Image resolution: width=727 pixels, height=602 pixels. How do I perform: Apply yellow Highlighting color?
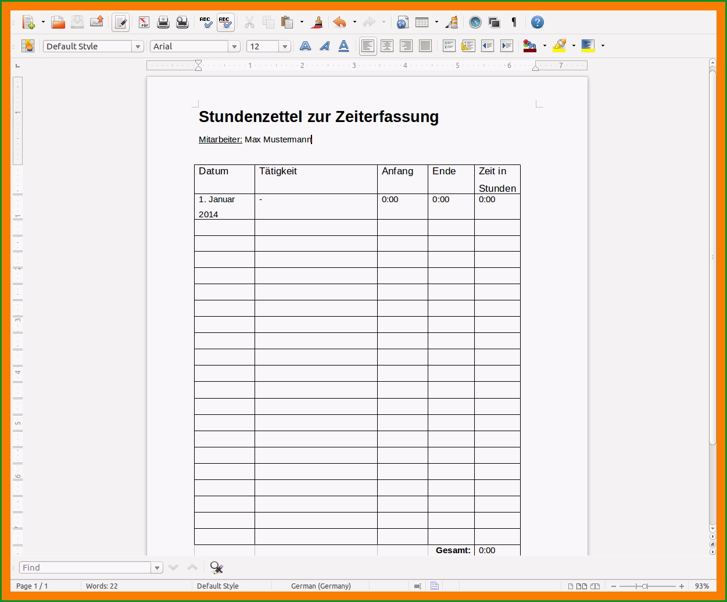(x=559, y=46)
